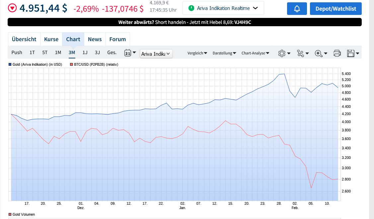374x219 pixels.
Task: Enable Push live updates mode
Action: tap(17, 52)
